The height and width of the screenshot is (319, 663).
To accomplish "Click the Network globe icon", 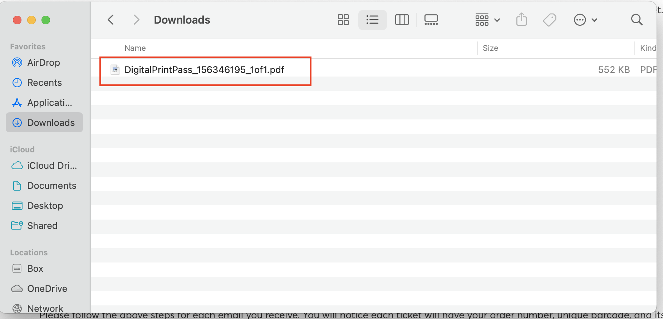I will tap(17, 308).
